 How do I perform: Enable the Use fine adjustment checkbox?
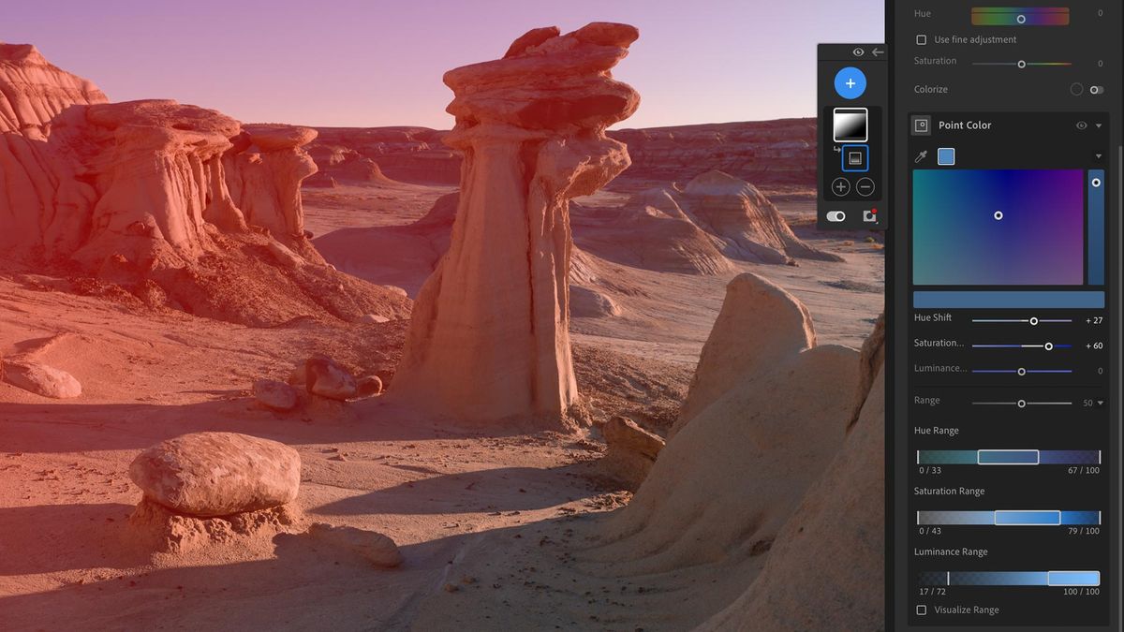[x=921, y=39]
